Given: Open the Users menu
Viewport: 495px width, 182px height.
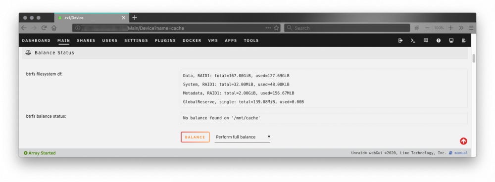Looking at the screenshot, I should pos(110,41).
